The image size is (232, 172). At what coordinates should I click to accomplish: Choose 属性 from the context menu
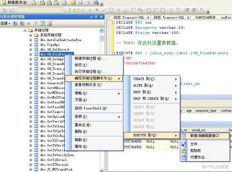94,147
